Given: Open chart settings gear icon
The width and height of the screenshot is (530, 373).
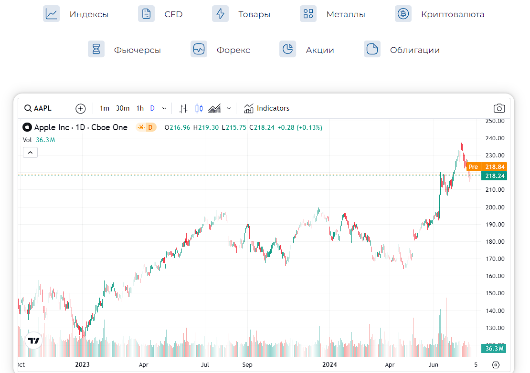Looking at the screenshot, I should click(x=496, y=365).
